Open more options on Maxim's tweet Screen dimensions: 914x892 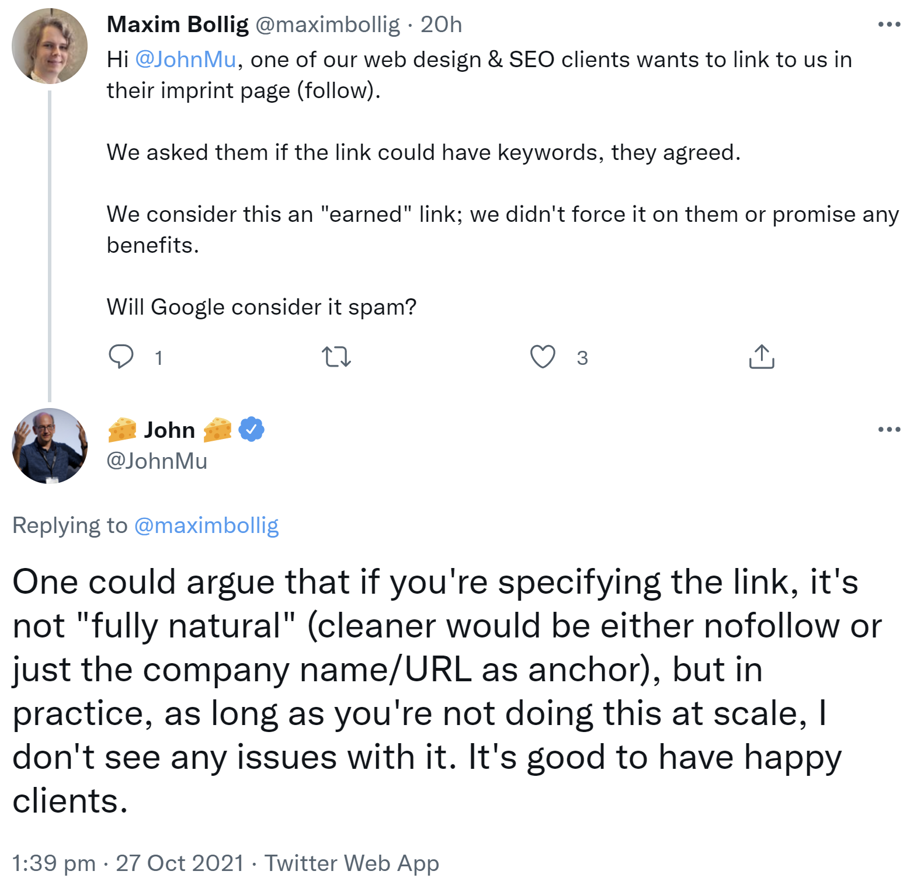click(888, 25)
